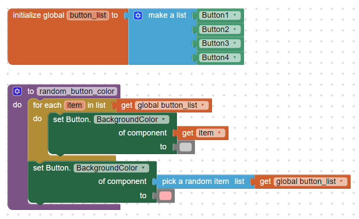
Task: Edit the button_list global variable name
Action: pyautogui.click(x=88, y=15)
